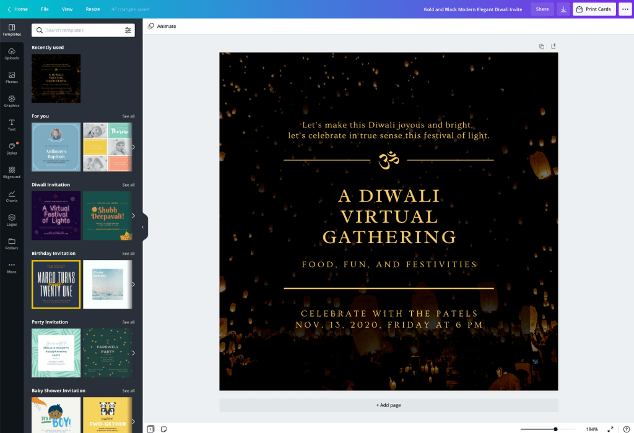
Task: Collapse the templates side panel
Action: (x=143, y=226)
